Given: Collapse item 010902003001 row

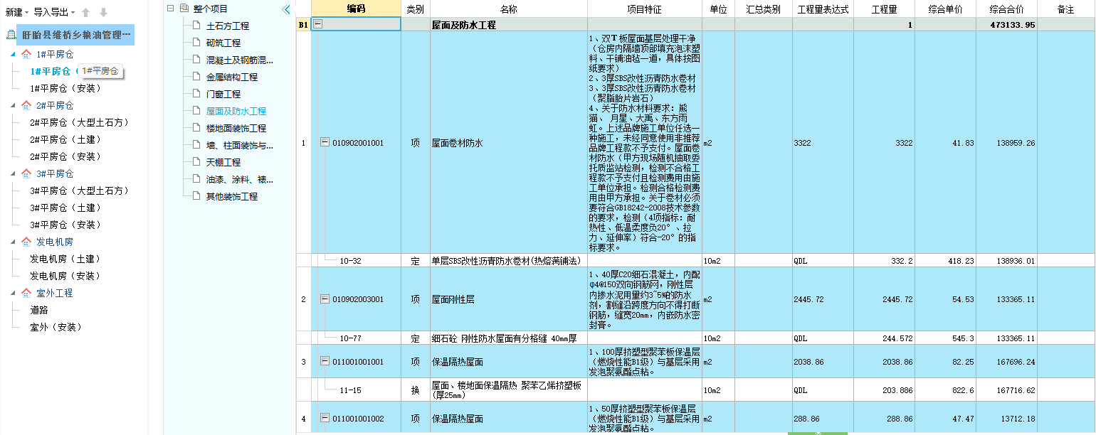Looking at the screenshot, I should coord(325,299).
